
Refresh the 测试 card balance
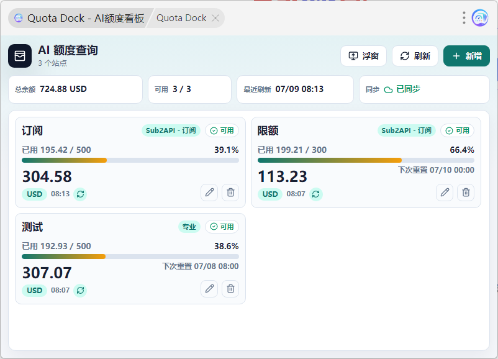click(80, 291)
